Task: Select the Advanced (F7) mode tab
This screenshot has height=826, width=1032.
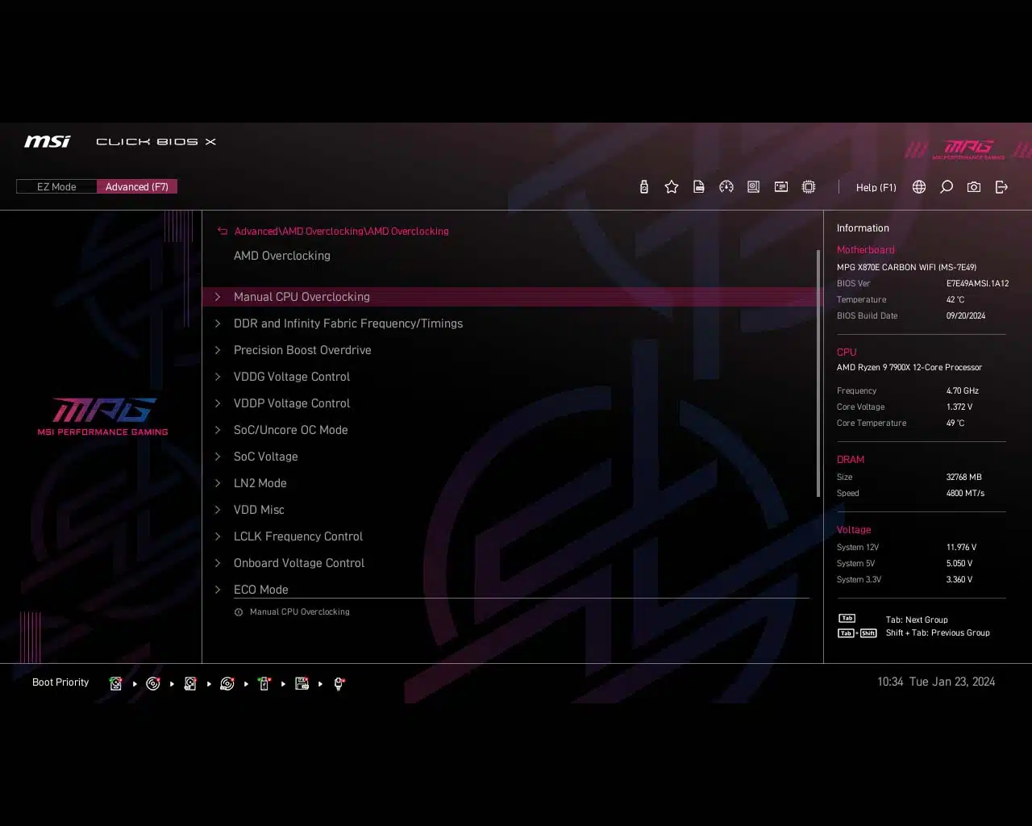Action: (137, 186)
